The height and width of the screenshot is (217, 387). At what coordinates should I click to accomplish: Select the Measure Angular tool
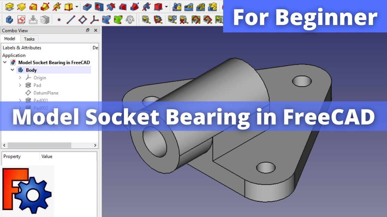(158, 20)
